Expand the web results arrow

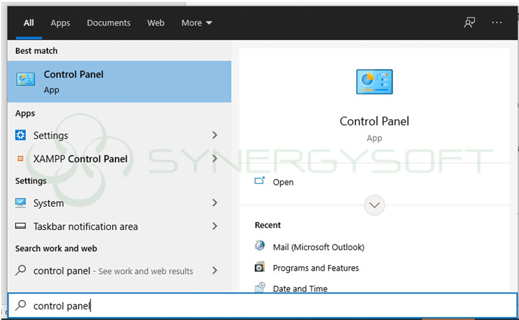[215, 270]
